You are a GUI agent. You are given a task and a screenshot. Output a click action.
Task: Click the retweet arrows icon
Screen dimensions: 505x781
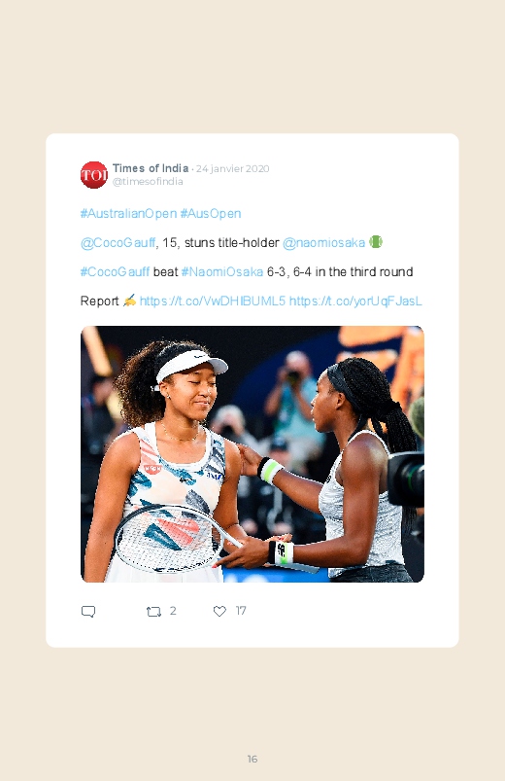pos(153,611)
